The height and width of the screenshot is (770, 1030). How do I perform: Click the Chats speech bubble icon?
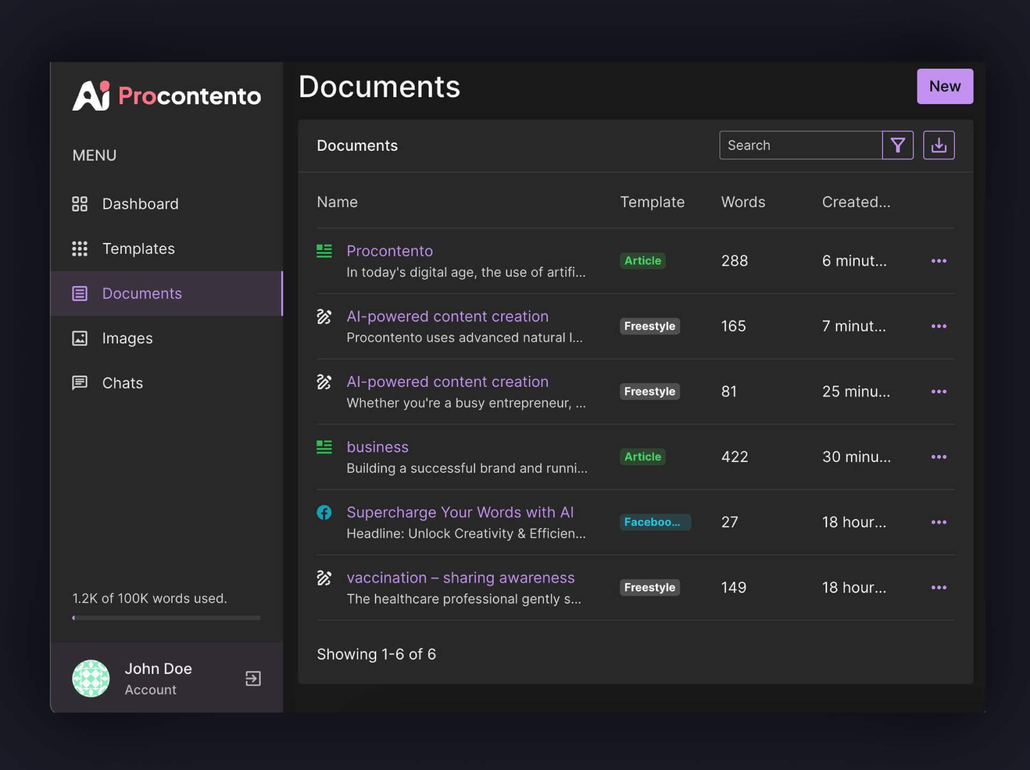pos(79,383)
